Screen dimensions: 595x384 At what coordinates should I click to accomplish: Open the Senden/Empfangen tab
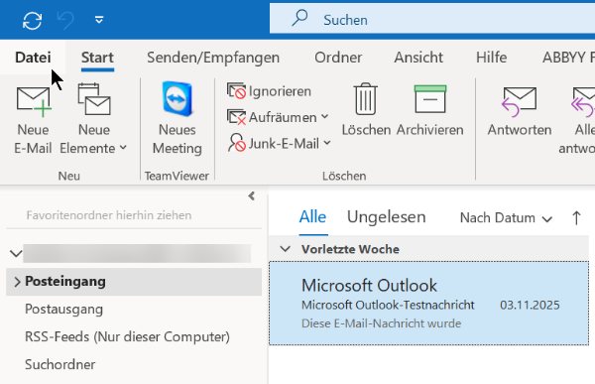click(x=213, y=58)
